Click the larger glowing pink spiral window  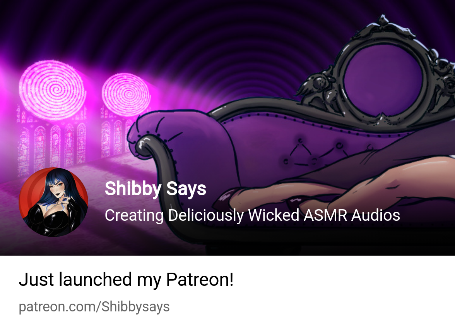[x=52, y=90]
